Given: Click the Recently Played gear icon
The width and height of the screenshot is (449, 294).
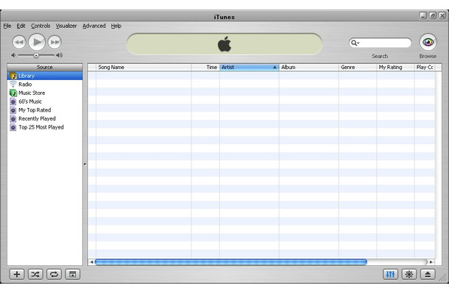Looking at the screenshot, I should [x=13, y=118].
